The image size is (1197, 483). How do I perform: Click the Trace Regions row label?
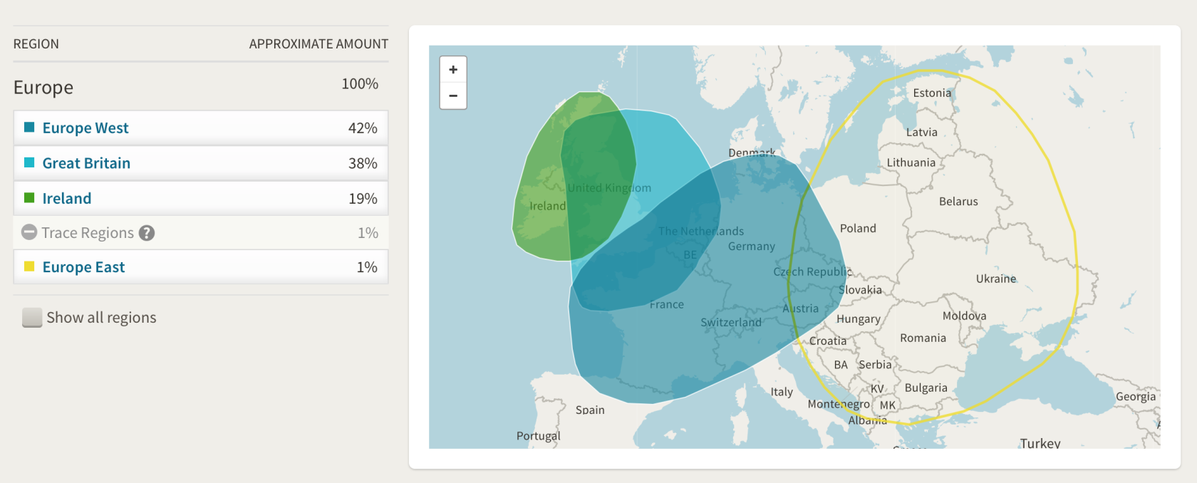(88, 233)
